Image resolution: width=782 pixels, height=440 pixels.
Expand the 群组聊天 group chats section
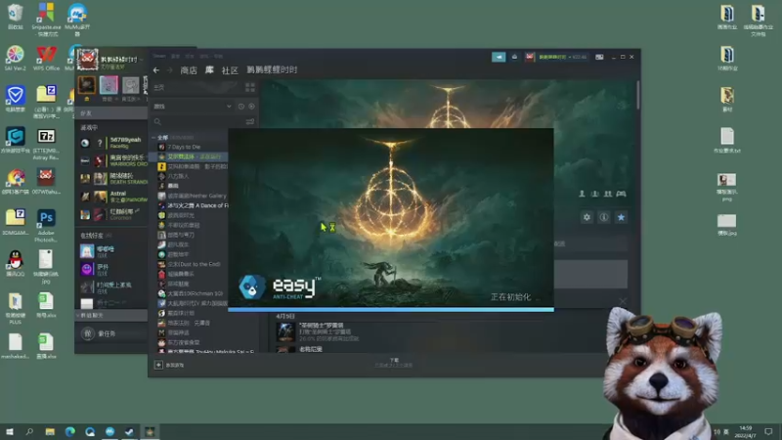click(110, 315)
